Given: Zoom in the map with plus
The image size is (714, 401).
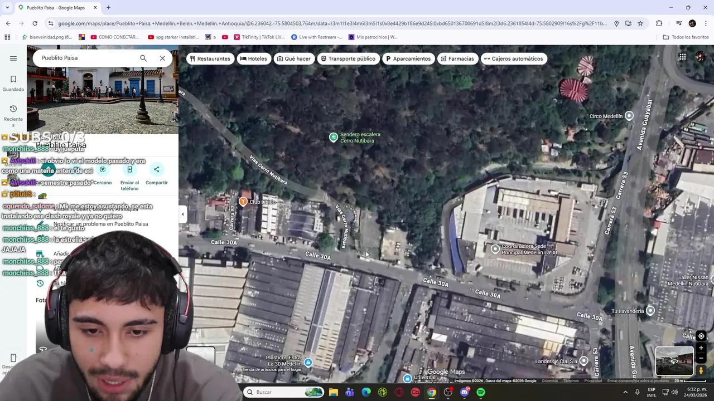Looking at the screenshot, I should coord(701,348).
